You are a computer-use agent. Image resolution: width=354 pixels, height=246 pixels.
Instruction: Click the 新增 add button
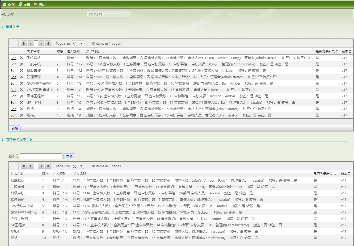pos(15,128)
